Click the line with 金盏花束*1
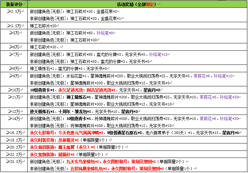The height and width of the screenshot is (173, 248). coord(75,18)
